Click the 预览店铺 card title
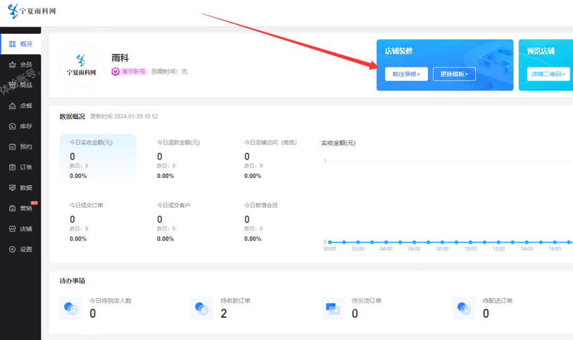The width and height of the screenshot is (573, 340). tap(541, 51)
